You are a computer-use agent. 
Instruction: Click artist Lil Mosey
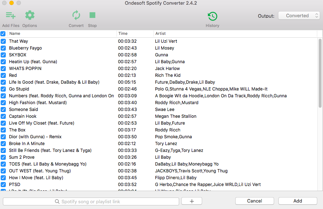165,48
